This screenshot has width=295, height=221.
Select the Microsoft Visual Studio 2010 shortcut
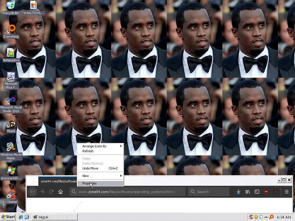(11, 105)
